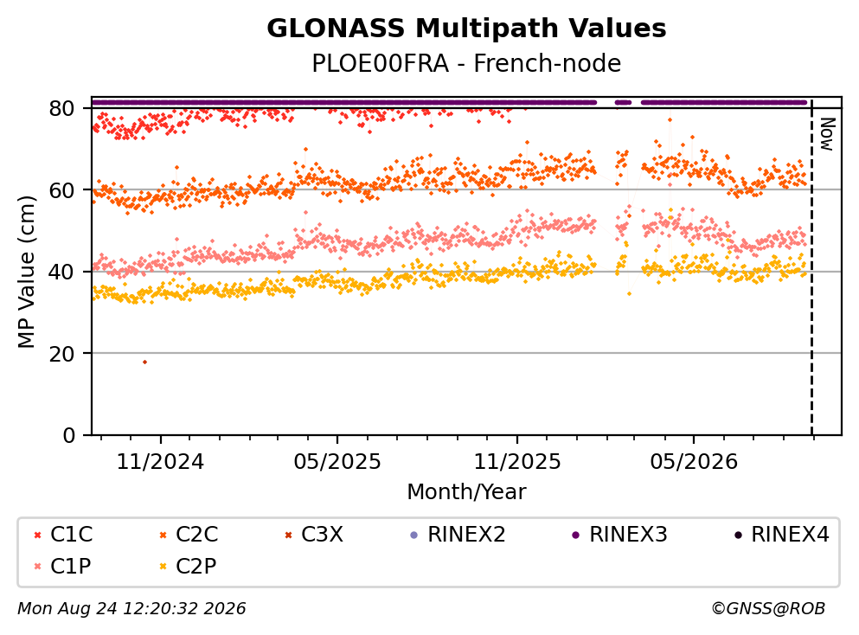The height and width of the screenshot is (635, 859).
Task: Click the subtitle PLOE00FRA - French-node
Action: click(x=466, y=63)
